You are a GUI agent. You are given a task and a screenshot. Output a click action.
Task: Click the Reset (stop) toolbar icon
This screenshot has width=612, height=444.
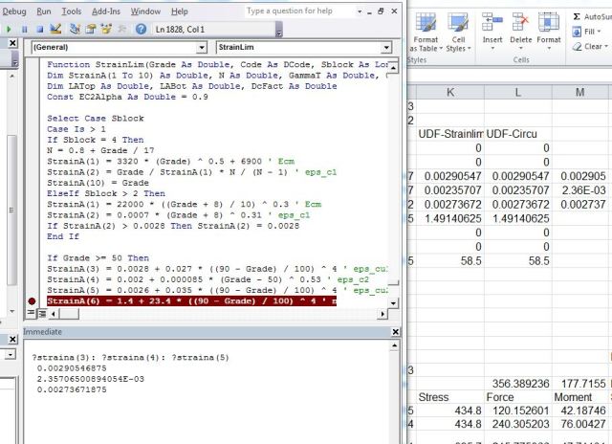(37, 30)
